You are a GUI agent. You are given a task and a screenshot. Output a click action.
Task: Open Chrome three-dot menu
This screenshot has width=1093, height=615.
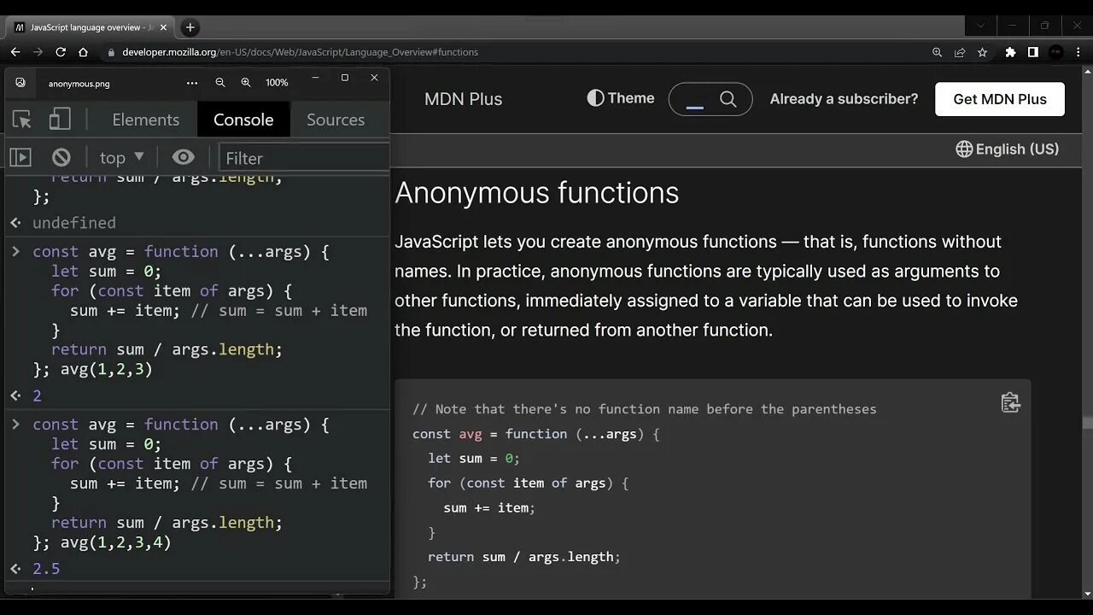[x=1078, y=52]
